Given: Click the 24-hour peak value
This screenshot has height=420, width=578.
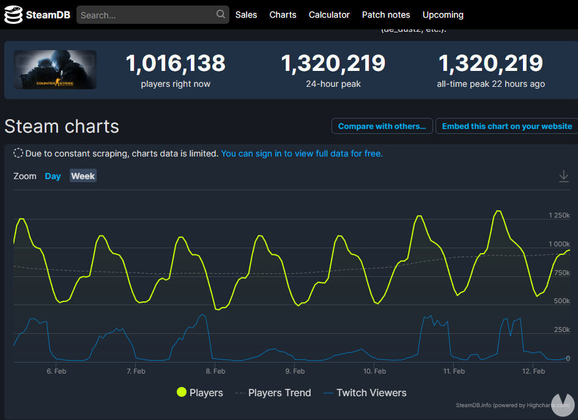Looking at the screenshot, I should [x=333, y=63].
